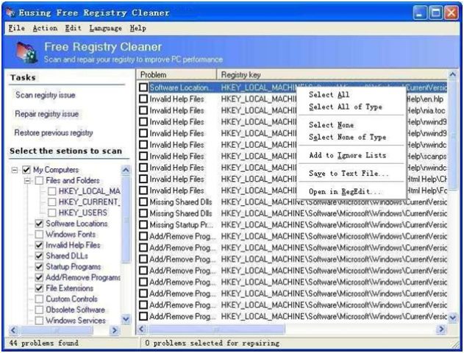This screenshot has width=464, height=353.
Task: Uncheck Add/Remove Programs section
Action: [x=39, y=277]
